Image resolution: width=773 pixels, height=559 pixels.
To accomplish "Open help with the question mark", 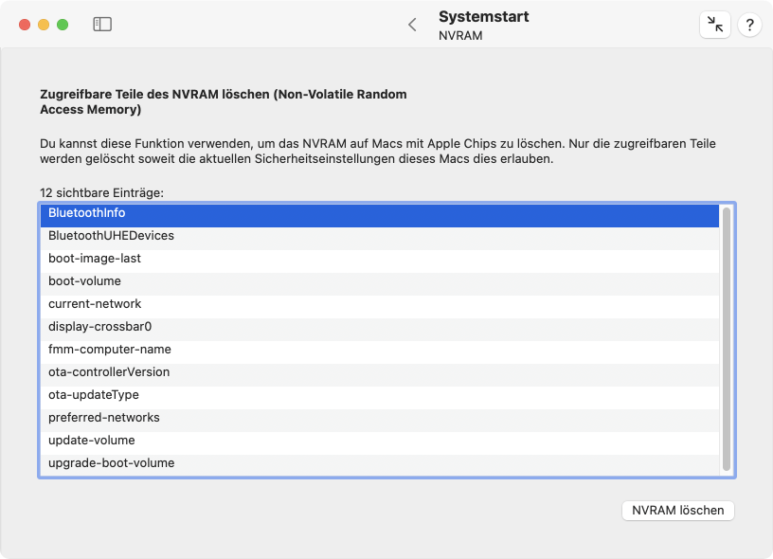I will (x=749, y=24).
